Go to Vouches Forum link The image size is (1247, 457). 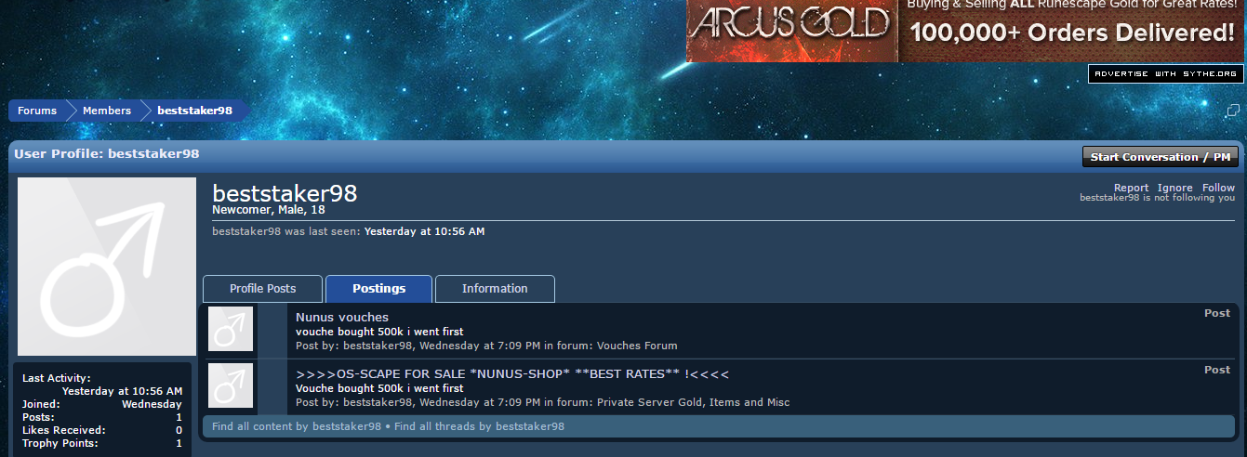point(637,346)
